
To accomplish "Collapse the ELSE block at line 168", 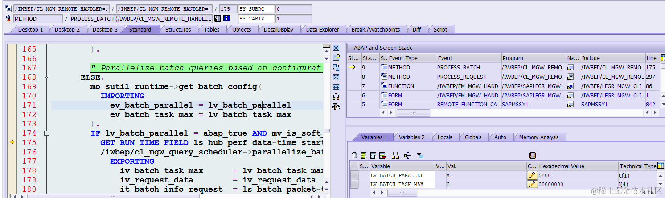I will 46,77.
